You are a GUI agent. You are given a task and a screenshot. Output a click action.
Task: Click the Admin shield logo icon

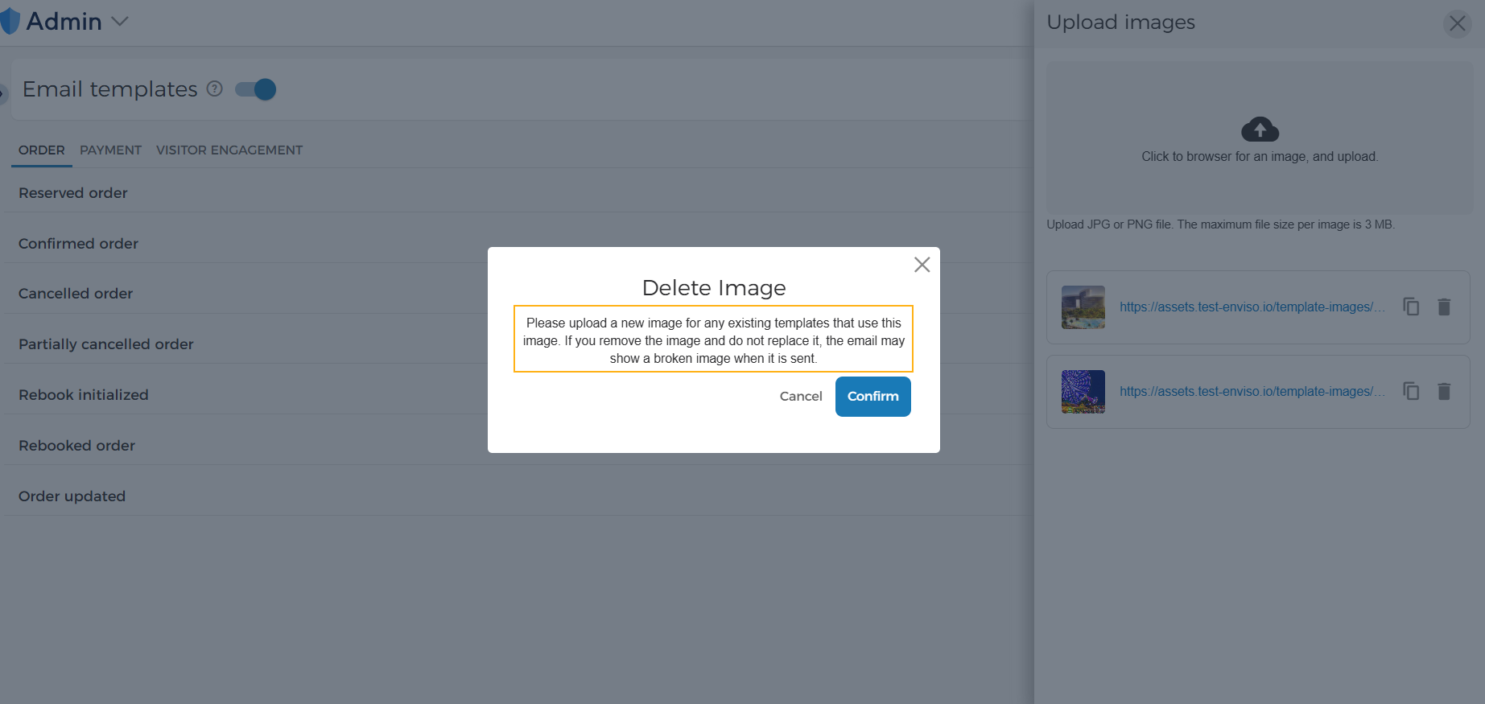9,21
